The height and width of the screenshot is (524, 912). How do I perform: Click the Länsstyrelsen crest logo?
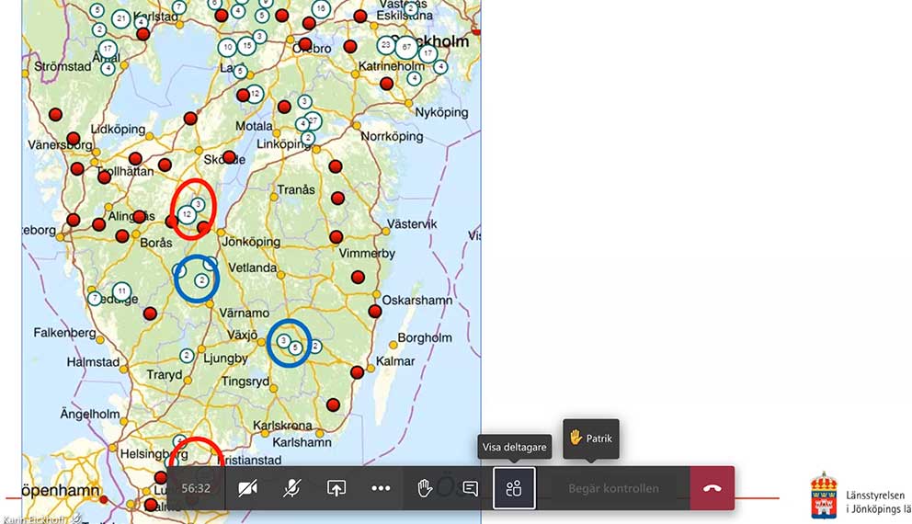point(824,496)
